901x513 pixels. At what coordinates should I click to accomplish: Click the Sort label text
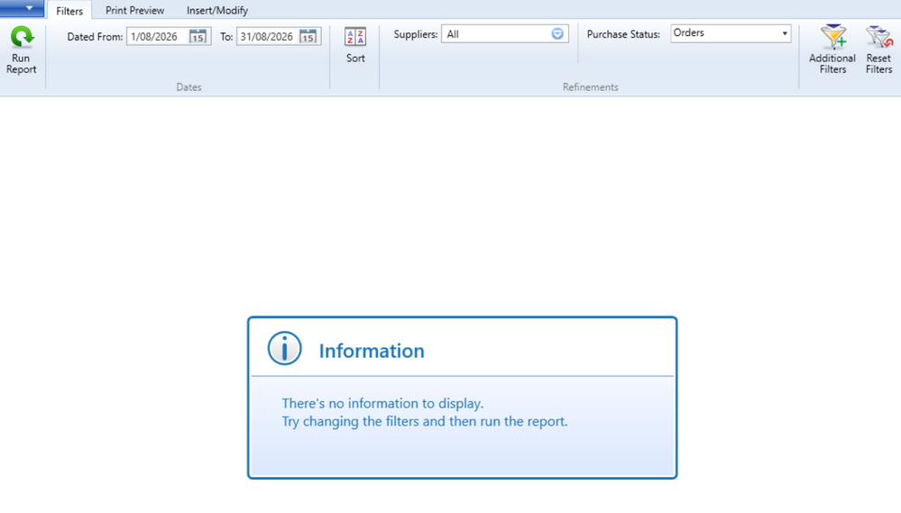click(x=355, y=58)
